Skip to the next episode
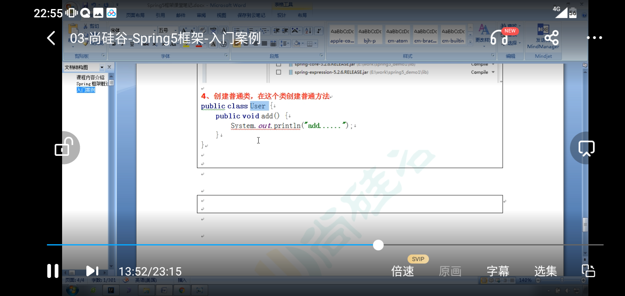This screenshot has width=625, height=296. click(x=92, y=271)
